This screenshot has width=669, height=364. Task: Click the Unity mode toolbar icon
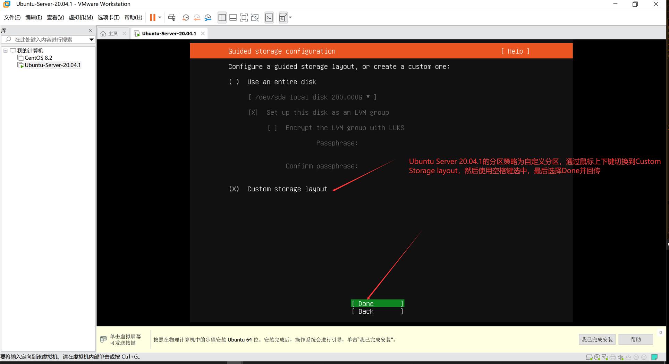[255, 17]
